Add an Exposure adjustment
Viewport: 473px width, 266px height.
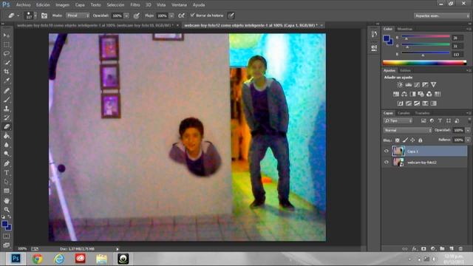tap(425, 85)
